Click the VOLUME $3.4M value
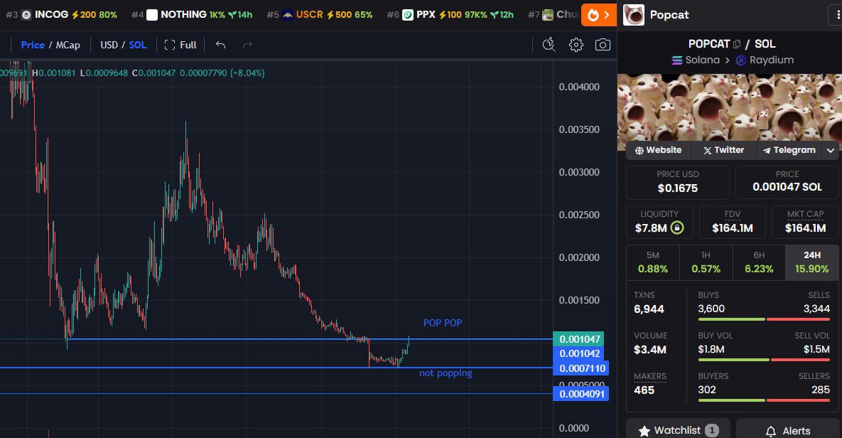The width and height of the screenshot is (842, 438). coord(650,350)
